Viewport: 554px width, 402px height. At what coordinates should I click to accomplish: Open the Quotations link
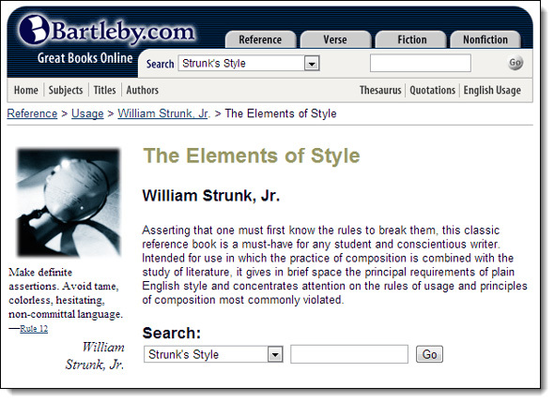tap(433, 90)
